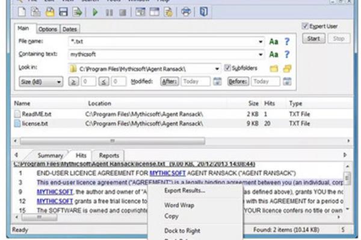Open calendar picker for Before date

click(287, 82)
